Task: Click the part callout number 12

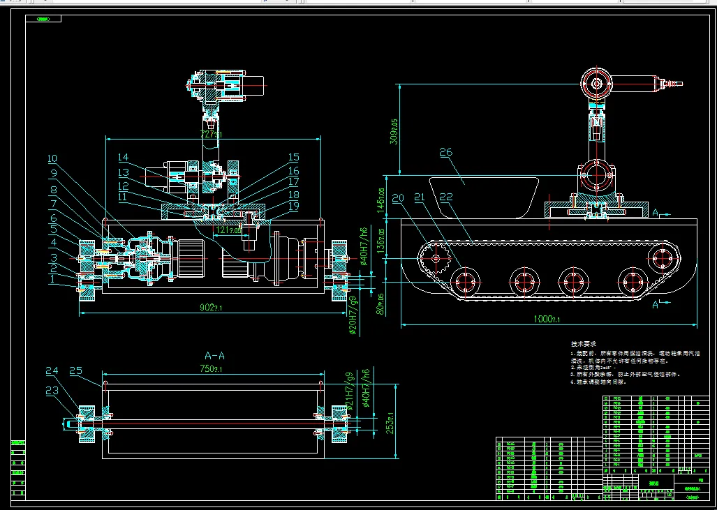Action: pyautogui.click(x=123, y=186)
